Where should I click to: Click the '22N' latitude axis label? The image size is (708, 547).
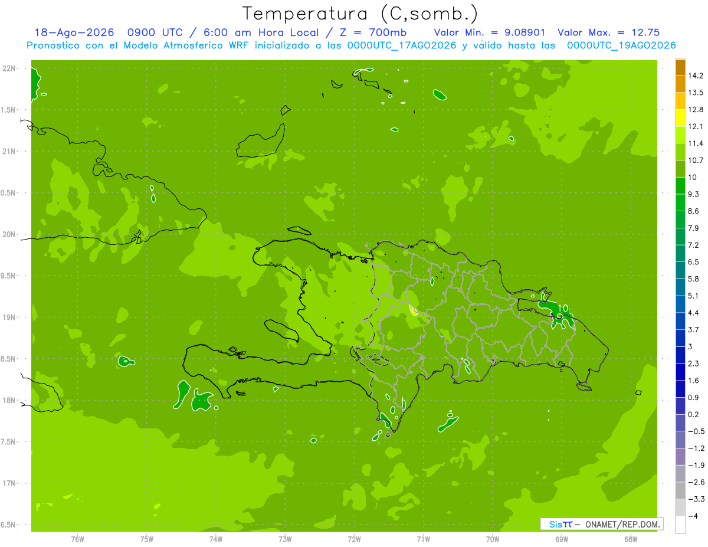[x=10, y=68]
